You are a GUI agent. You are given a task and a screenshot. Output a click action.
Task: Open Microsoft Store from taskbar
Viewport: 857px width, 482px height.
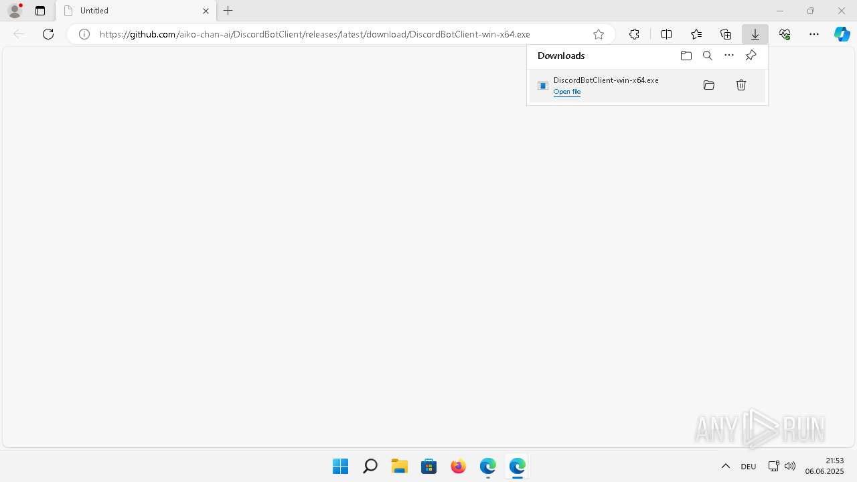pos(429,466)
